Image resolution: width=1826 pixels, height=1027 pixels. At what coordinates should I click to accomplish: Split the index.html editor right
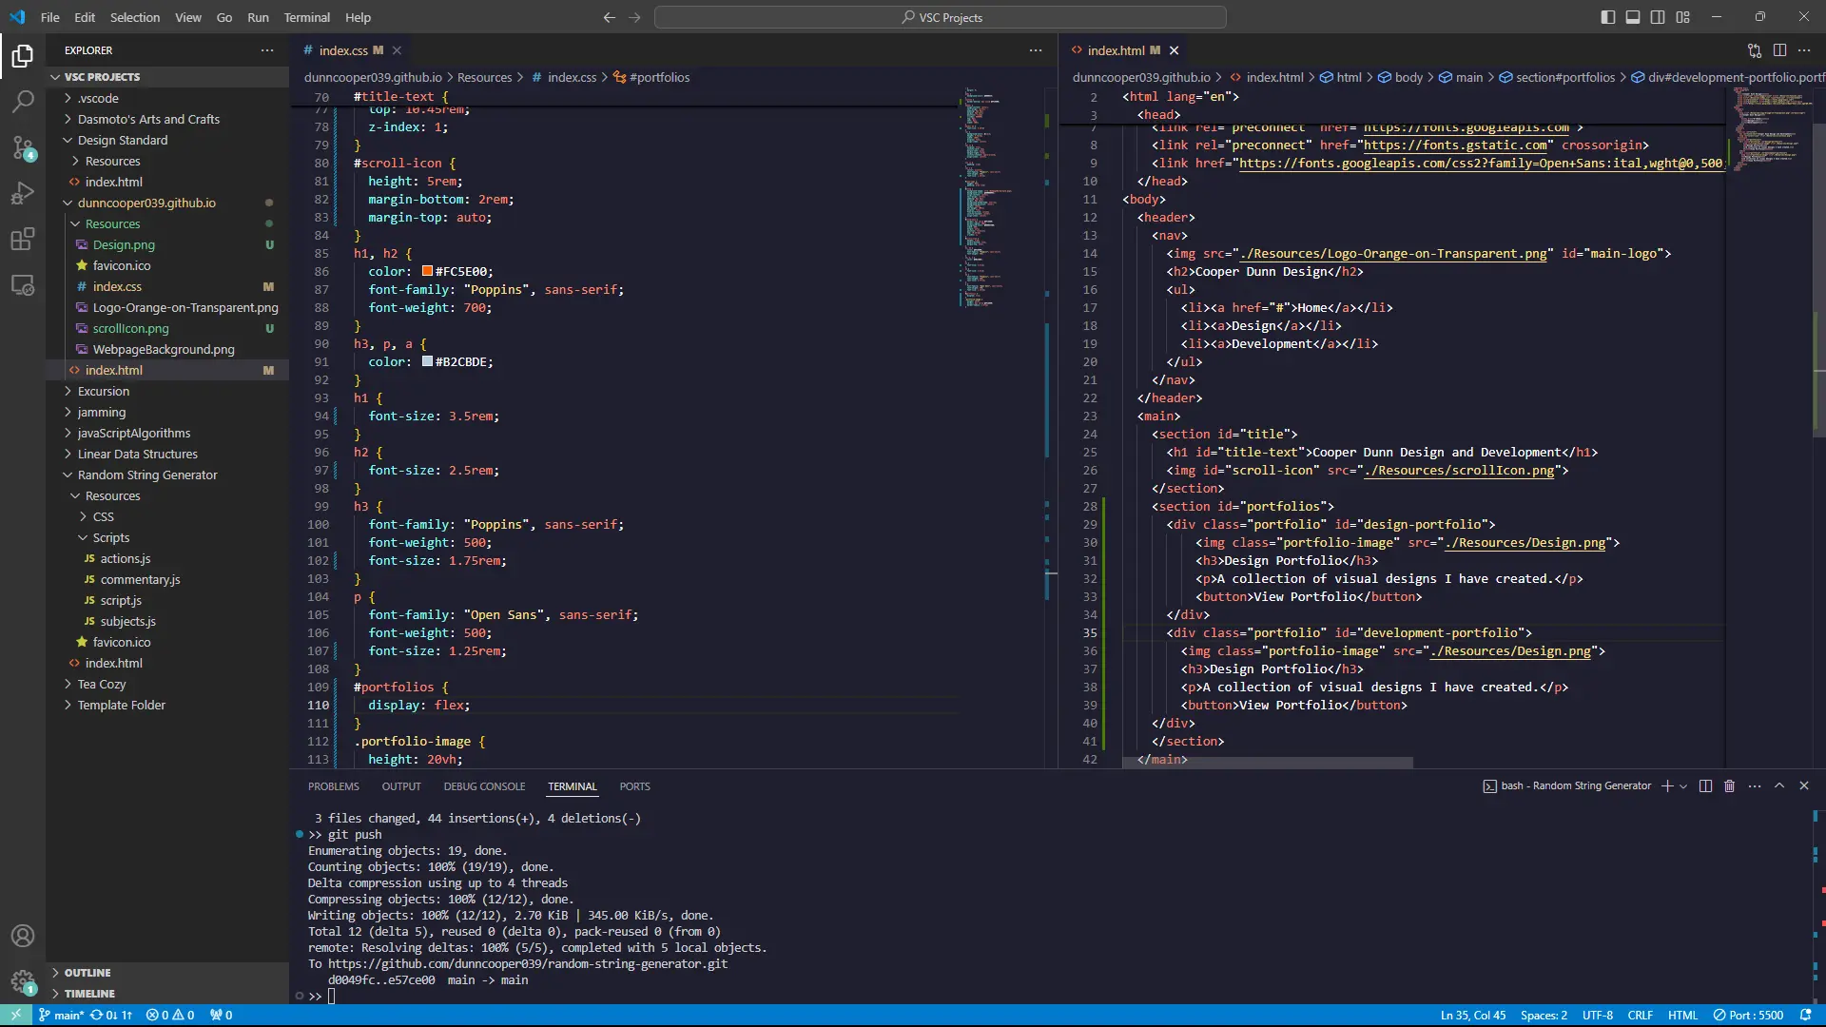pos(1779,50)
